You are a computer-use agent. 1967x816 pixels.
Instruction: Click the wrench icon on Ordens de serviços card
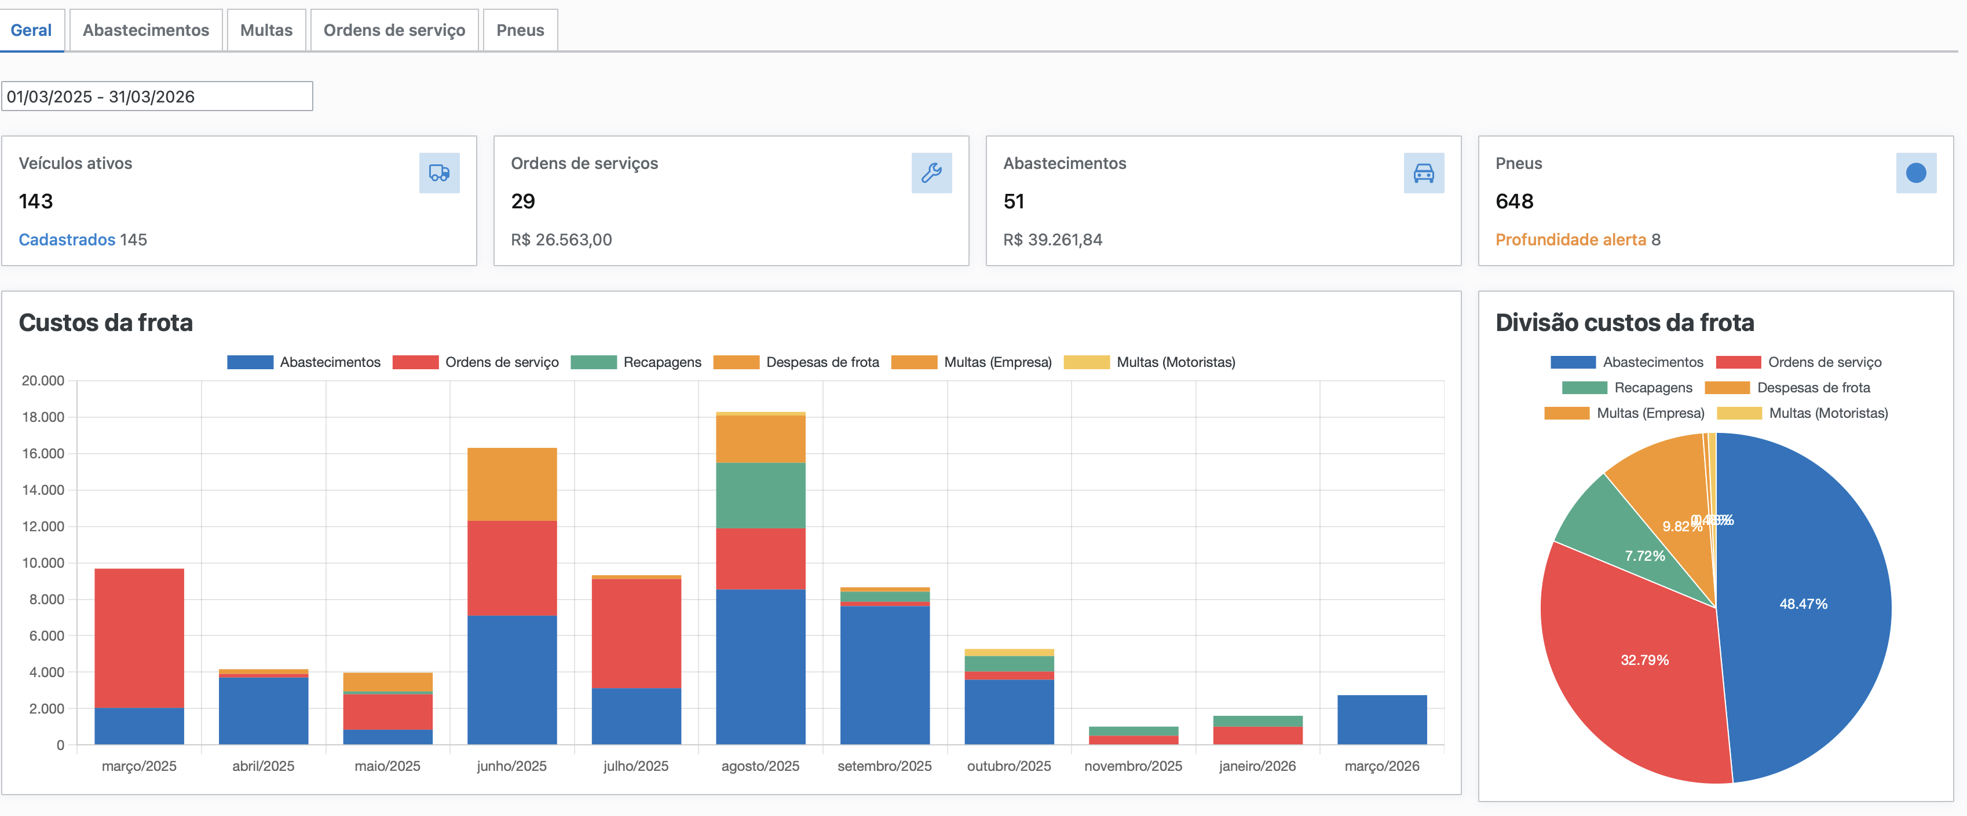(x=931, y=172)
